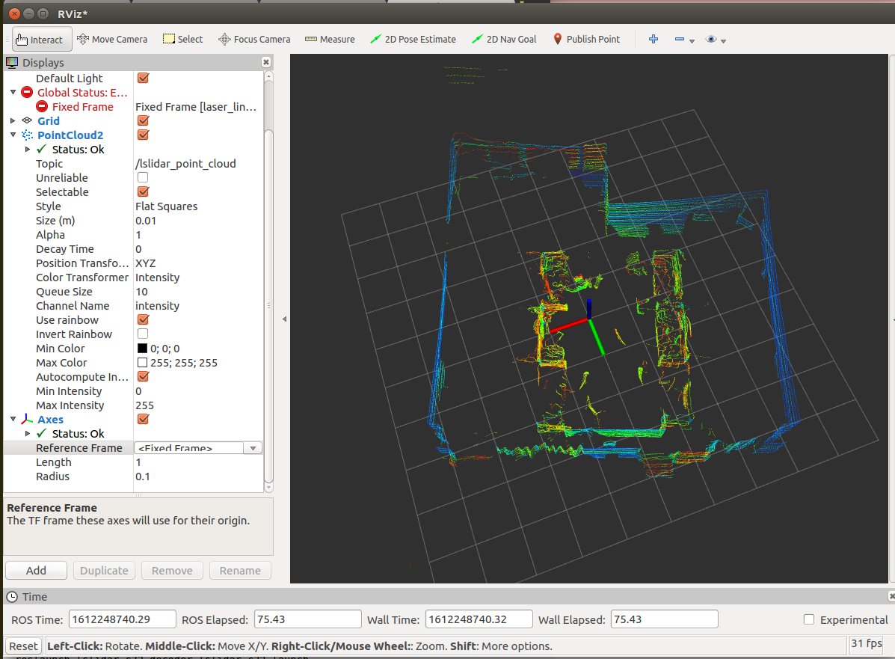This screenshot has width=895, height=659.
Task: Click the Duplicate button
Action: tap(104, 571)
